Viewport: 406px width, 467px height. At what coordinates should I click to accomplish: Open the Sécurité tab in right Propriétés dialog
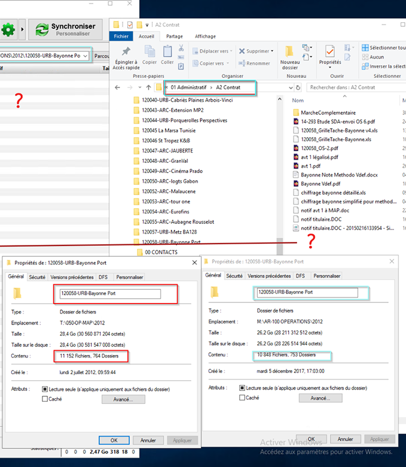[234, 276]
